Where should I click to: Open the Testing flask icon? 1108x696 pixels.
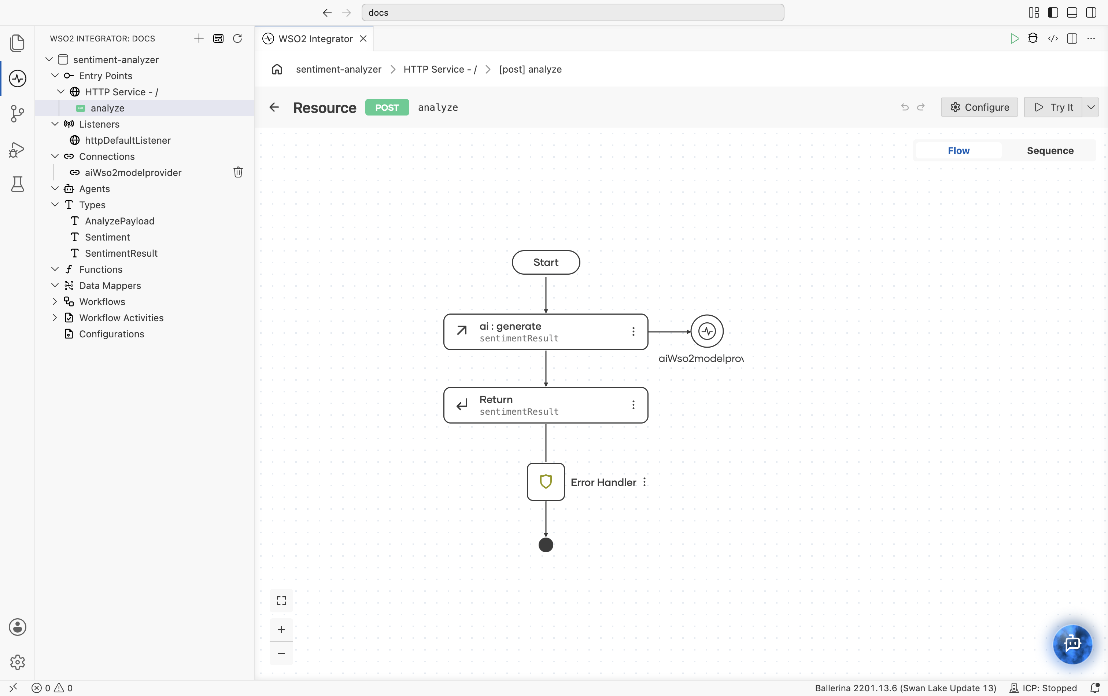pos(18,184)
